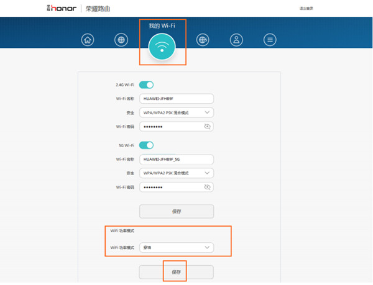Viewport: 373px width, 285px height.
Task: Expand the 2.4G security mode dropdown
Action: (177, 112)
